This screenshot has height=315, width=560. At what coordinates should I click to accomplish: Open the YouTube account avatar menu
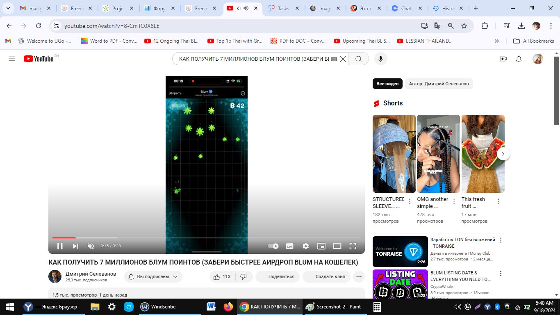[x=537, y=59]
